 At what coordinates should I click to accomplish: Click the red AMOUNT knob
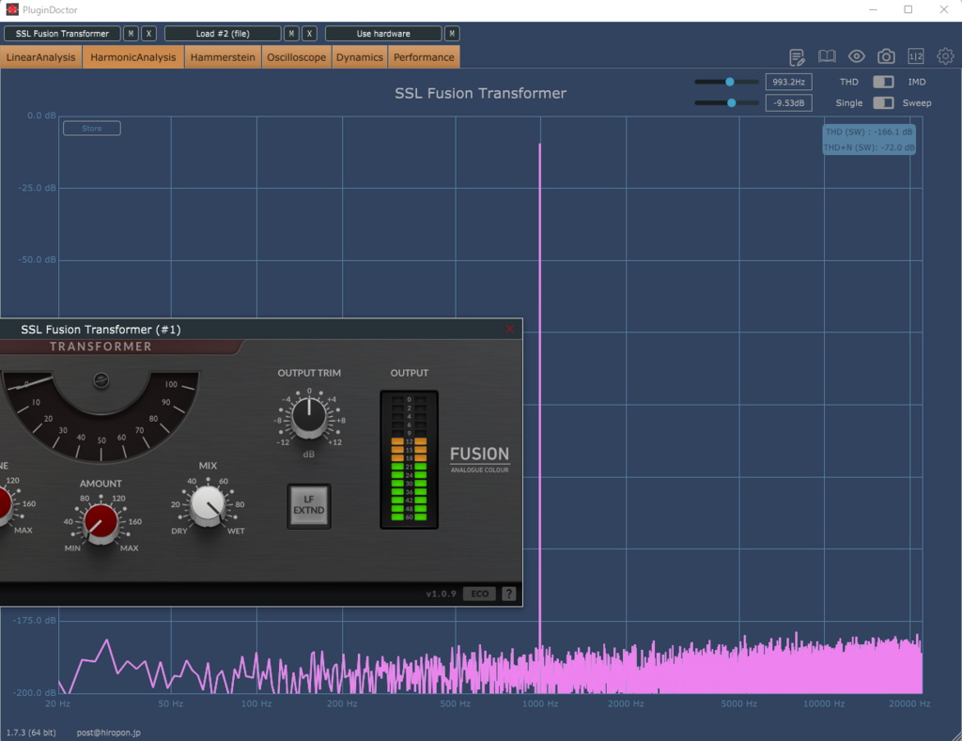[x=101, y=522]
